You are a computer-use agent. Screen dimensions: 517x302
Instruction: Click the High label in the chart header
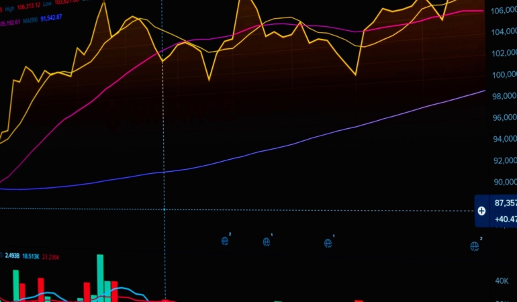tap(9, 9)
